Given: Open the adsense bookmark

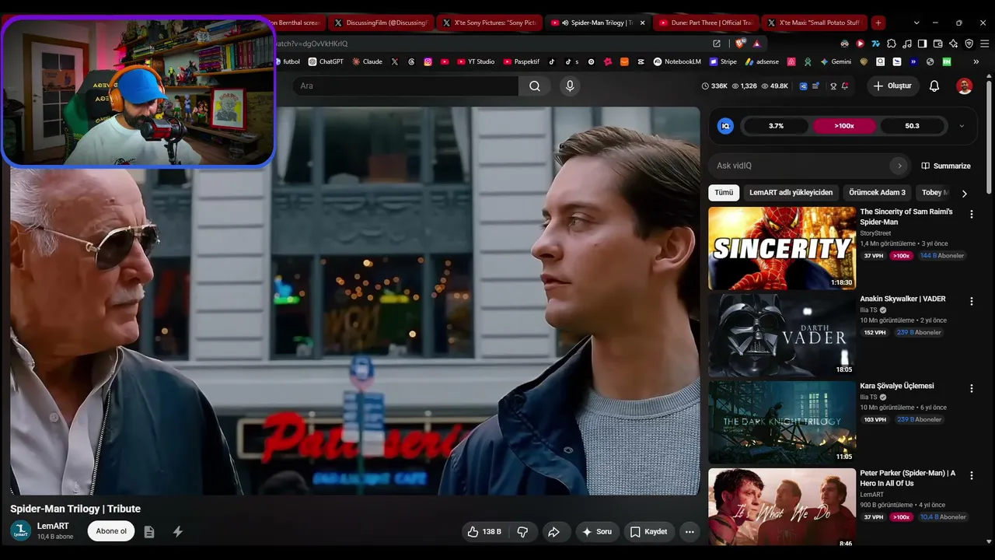Looking at the screenshot, I should (x=762, y=61).
